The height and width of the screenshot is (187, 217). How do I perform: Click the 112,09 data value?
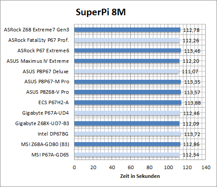tap(191, 124)
